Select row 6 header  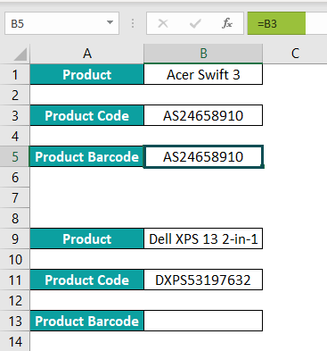coord(15,177)
